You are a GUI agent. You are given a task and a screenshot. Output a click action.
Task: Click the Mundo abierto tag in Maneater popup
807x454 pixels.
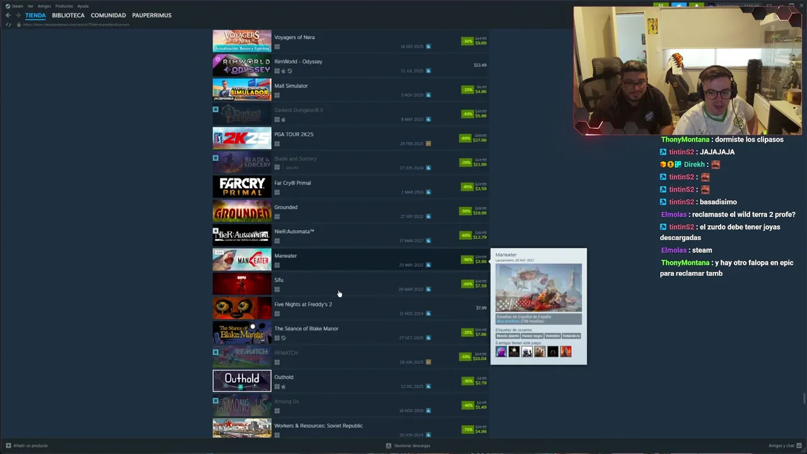click(508, 336)
